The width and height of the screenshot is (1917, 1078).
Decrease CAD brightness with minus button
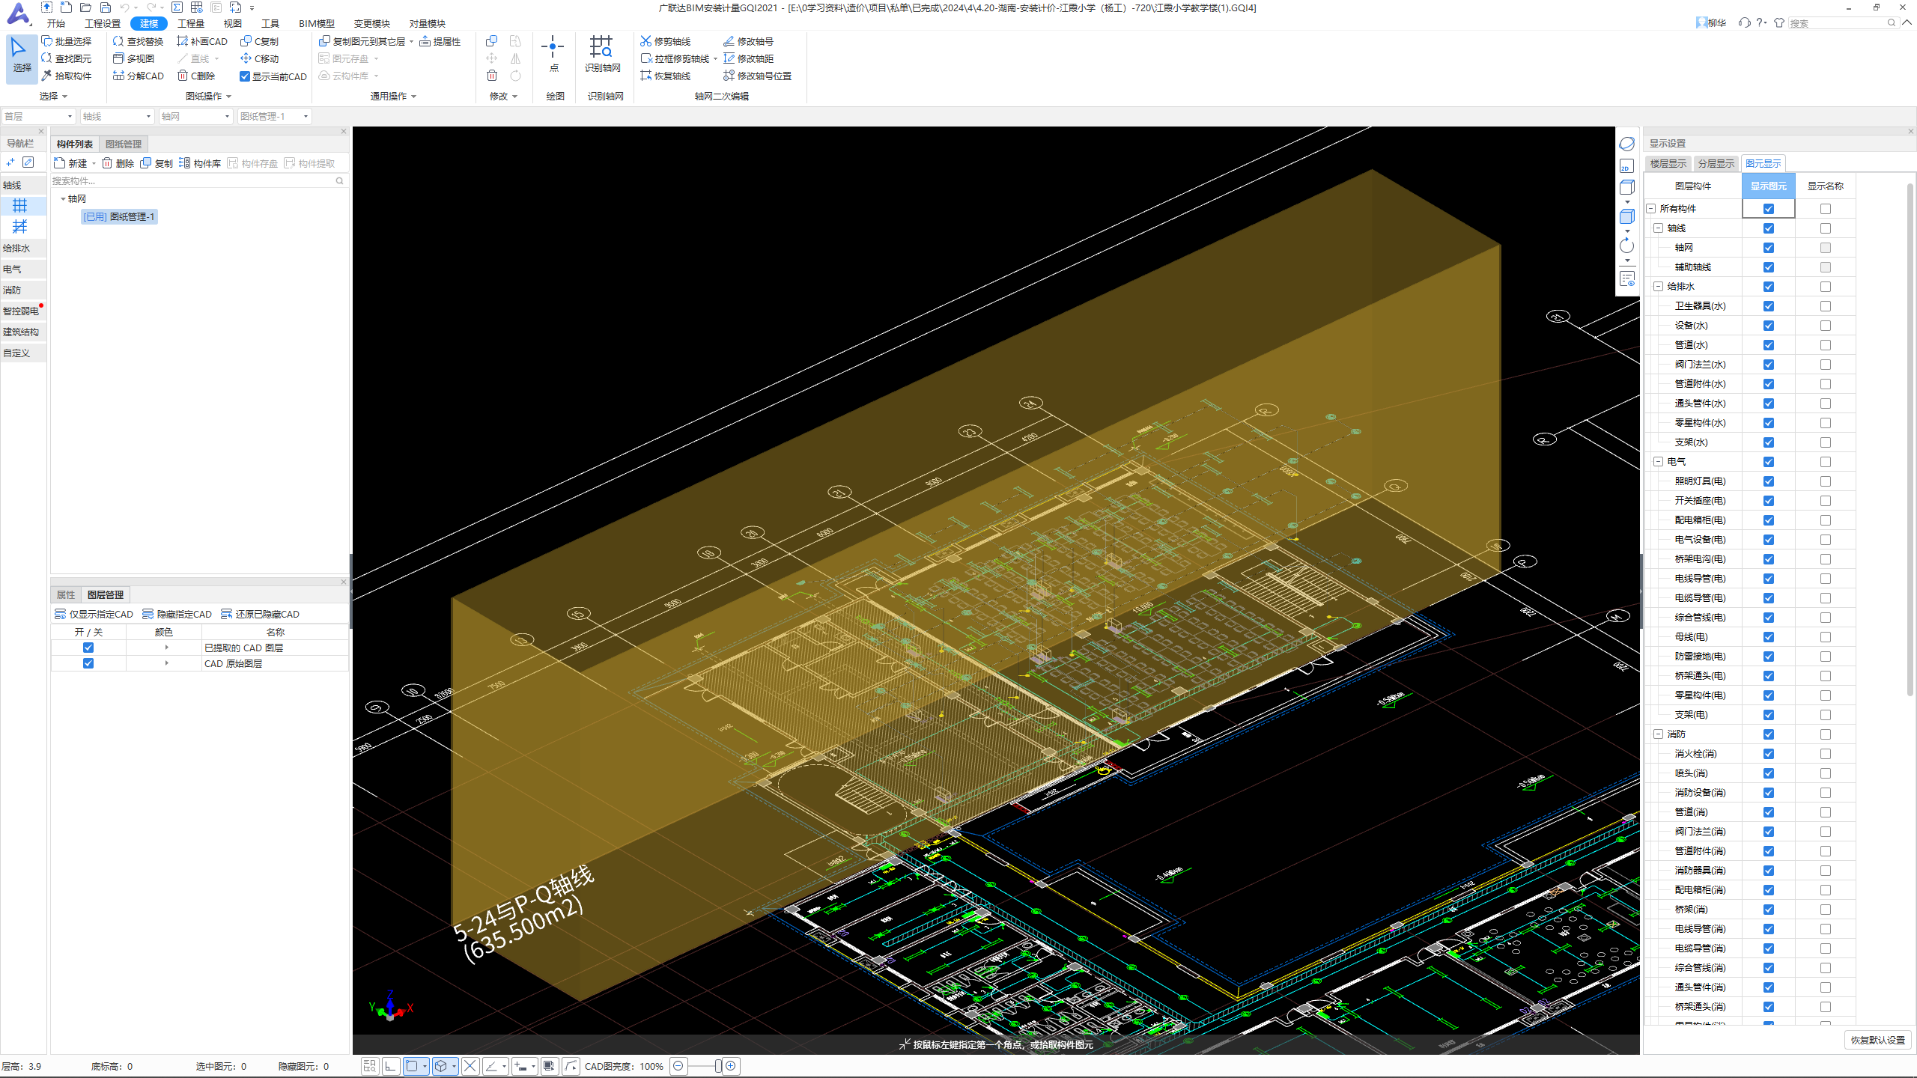(x=678, y=1066)
